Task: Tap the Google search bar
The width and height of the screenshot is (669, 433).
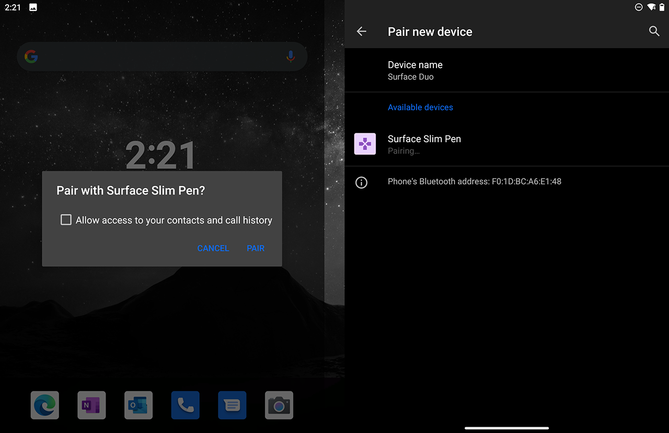Action: point(162,56)
